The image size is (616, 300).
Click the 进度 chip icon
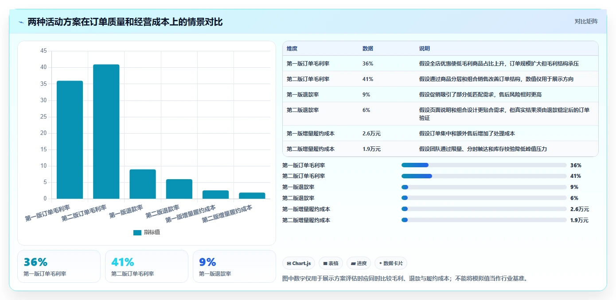pyautogui.click(x=353, y=263)
